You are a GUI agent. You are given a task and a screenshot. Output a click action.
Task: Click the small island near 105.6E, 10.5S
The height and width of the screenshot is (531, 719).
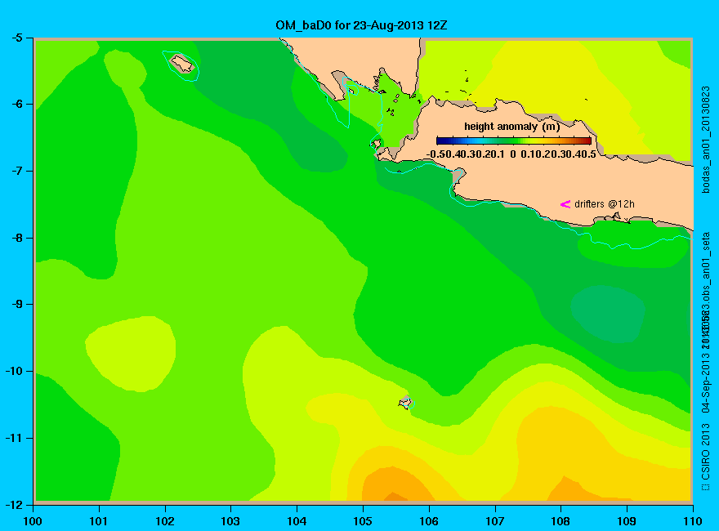(405, 402)
